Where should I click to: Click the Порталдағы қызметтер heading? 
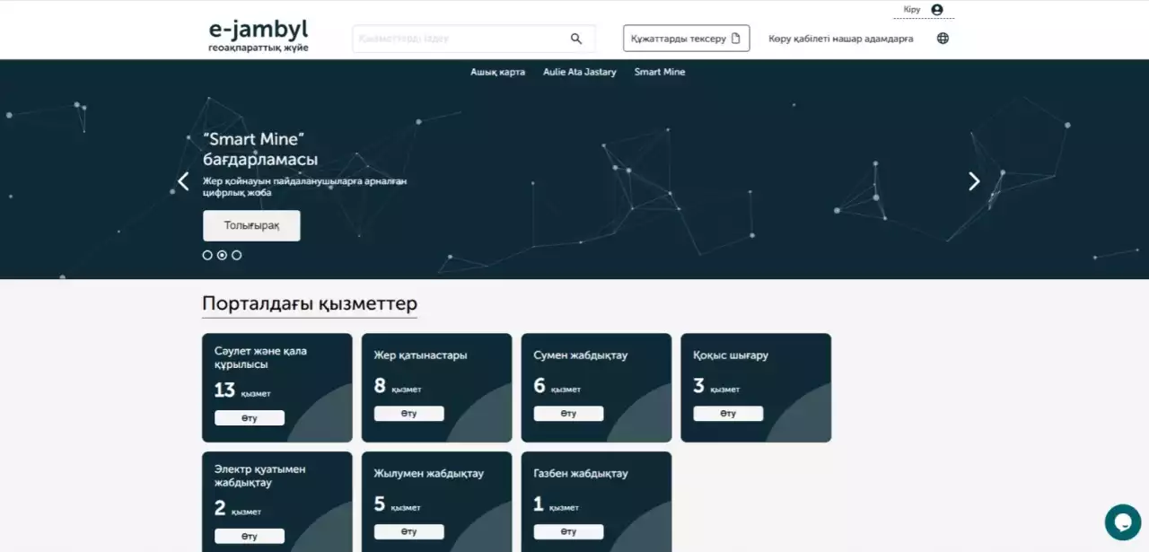[x=310, y=303]
